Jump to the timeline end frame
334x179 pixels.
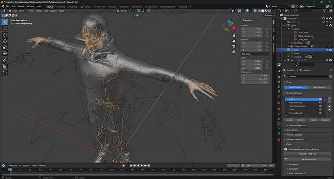pyautogui.click(x=149, y=165)
